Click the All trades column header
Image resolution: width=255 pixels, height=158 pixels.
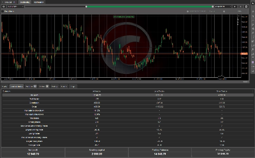click(96, 91)
